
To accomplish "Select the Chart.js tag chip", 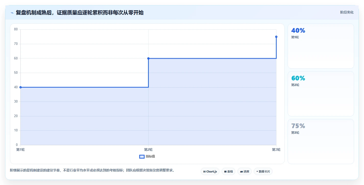I will (210, 171).
